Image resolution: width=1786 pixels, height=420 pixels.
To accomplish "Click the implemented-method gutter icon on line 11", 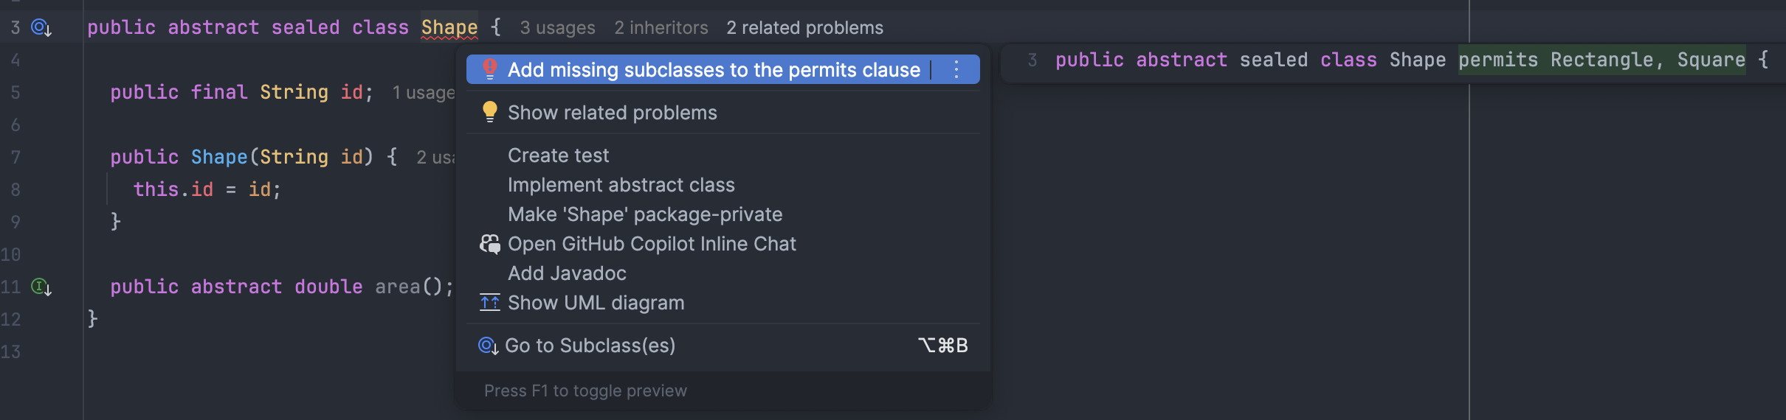I will [x=41, y=287].
